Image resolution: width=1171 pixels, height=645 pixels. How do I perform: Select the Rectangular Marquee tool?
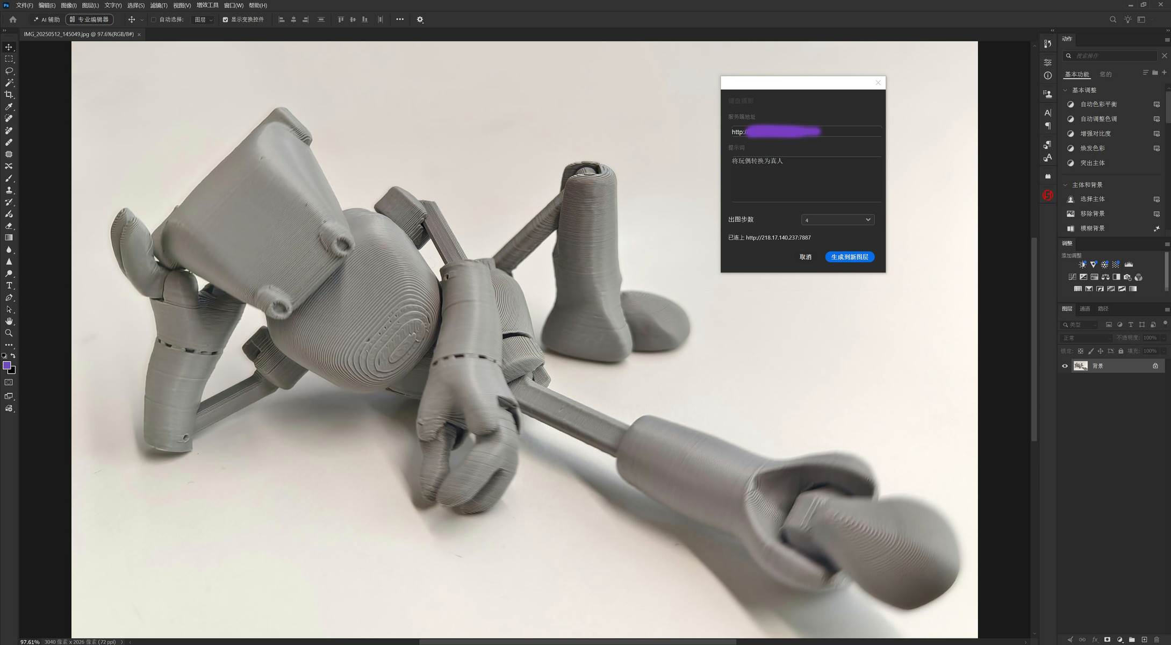click(9, 59)
